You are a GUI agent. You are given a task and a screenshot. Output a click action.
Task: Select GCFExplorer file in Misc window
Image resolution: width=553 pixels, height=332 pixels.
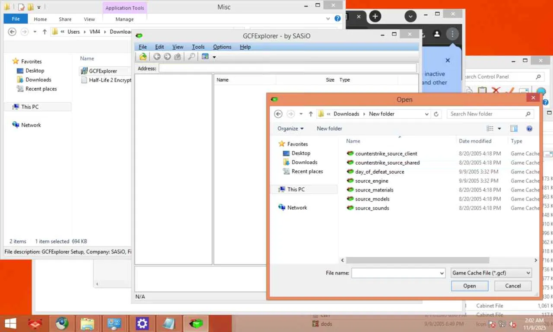pyautogui.click(x=103, y=71)
